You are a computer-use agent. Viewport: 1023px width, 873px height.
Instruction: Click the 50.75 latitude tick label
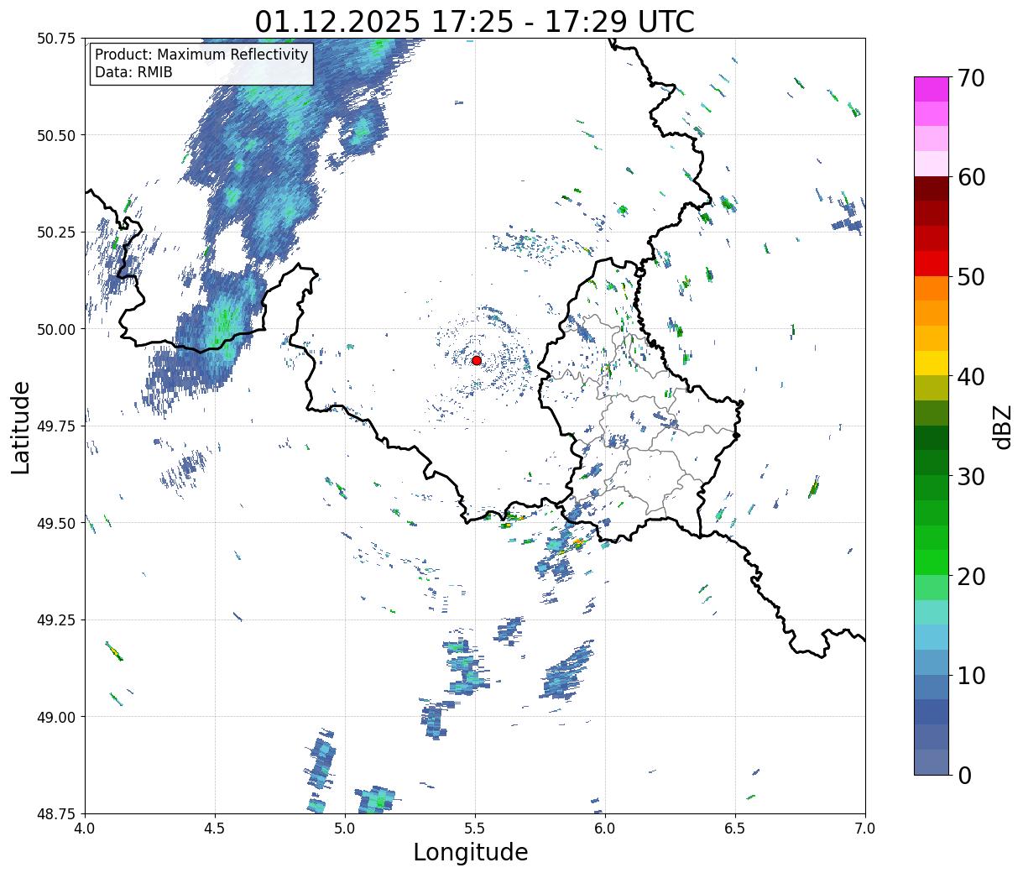[x=56, y=39]
